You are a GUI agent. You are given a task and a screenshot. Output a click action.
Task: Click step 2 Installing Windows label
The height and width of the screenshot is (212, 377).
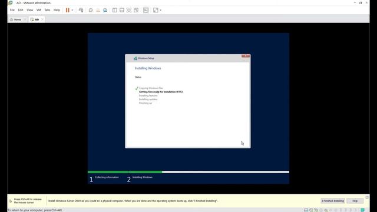[143, 177]
